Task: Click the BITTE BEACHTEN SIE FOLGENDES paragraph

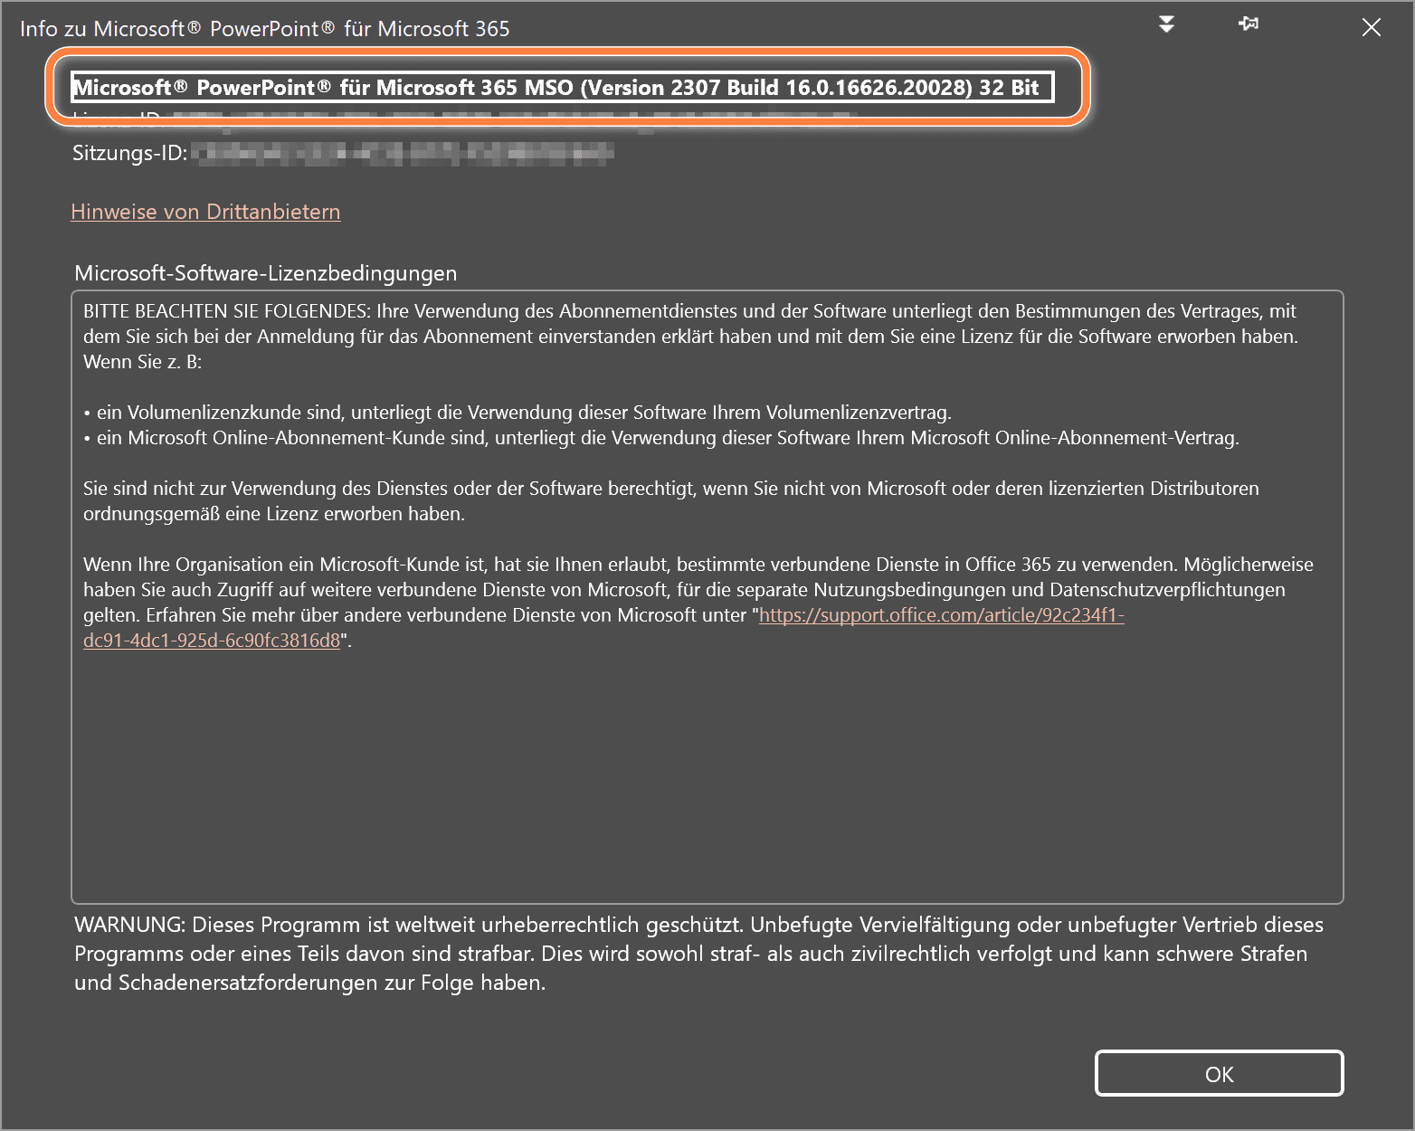Action: point(691,337)
